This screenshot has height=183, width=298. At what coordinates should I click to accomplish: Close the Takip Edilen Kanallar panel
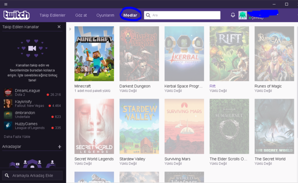pyautogui.click(x=59, y=27)
